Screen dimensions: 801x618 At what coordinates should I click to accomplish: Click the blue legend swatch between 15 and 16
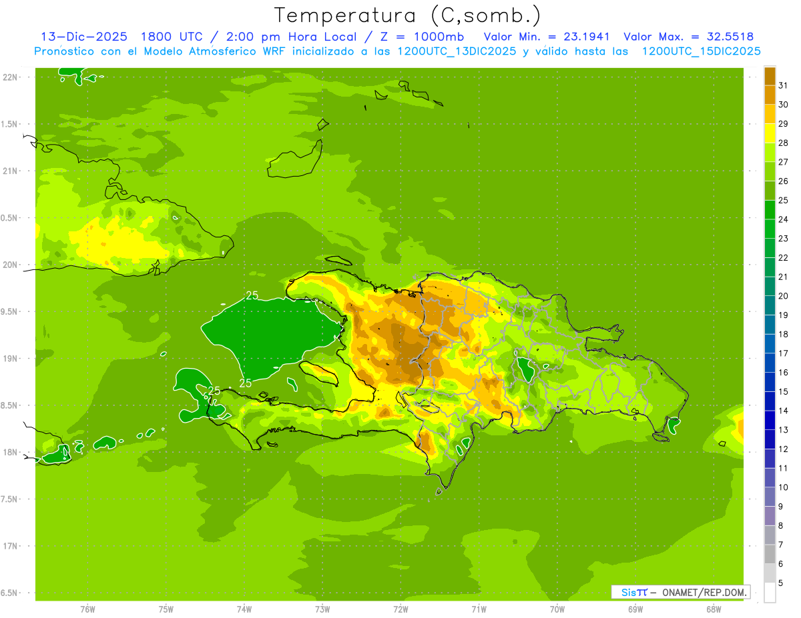(770, 381)
